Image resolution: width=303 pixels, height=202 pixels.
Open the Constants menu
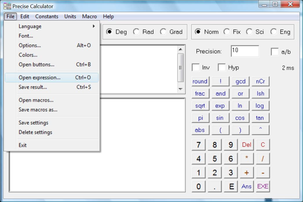coord(47,16)
